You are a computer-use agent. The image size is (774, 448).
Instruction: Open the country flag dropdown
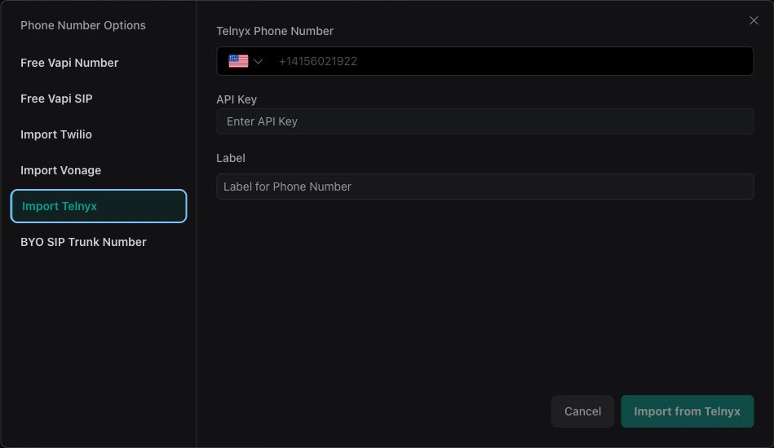pos(245,61)
